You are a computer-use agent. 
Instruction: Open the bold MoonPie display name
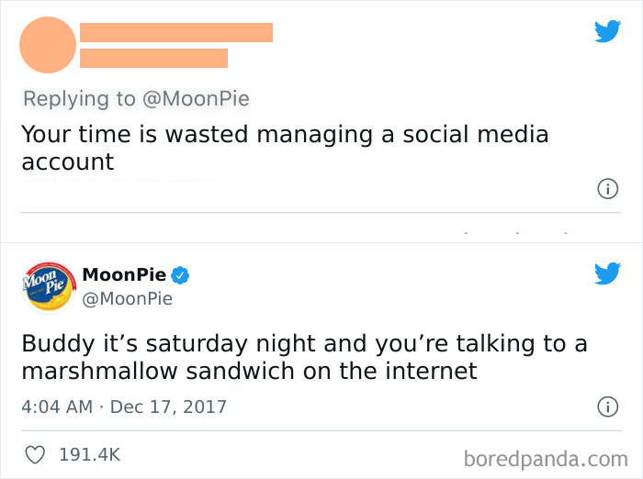pyautogui.click(x=126, y=274)
